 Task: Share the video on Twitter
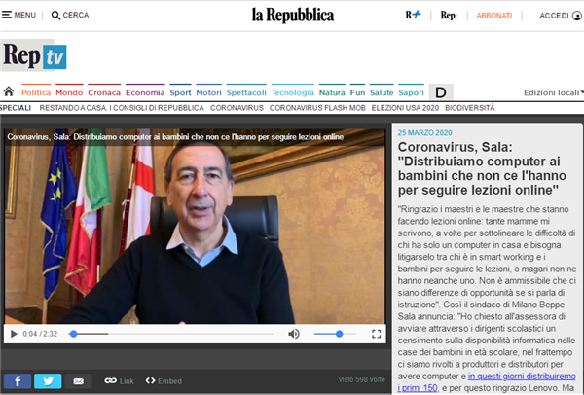[x=48, y=380]
